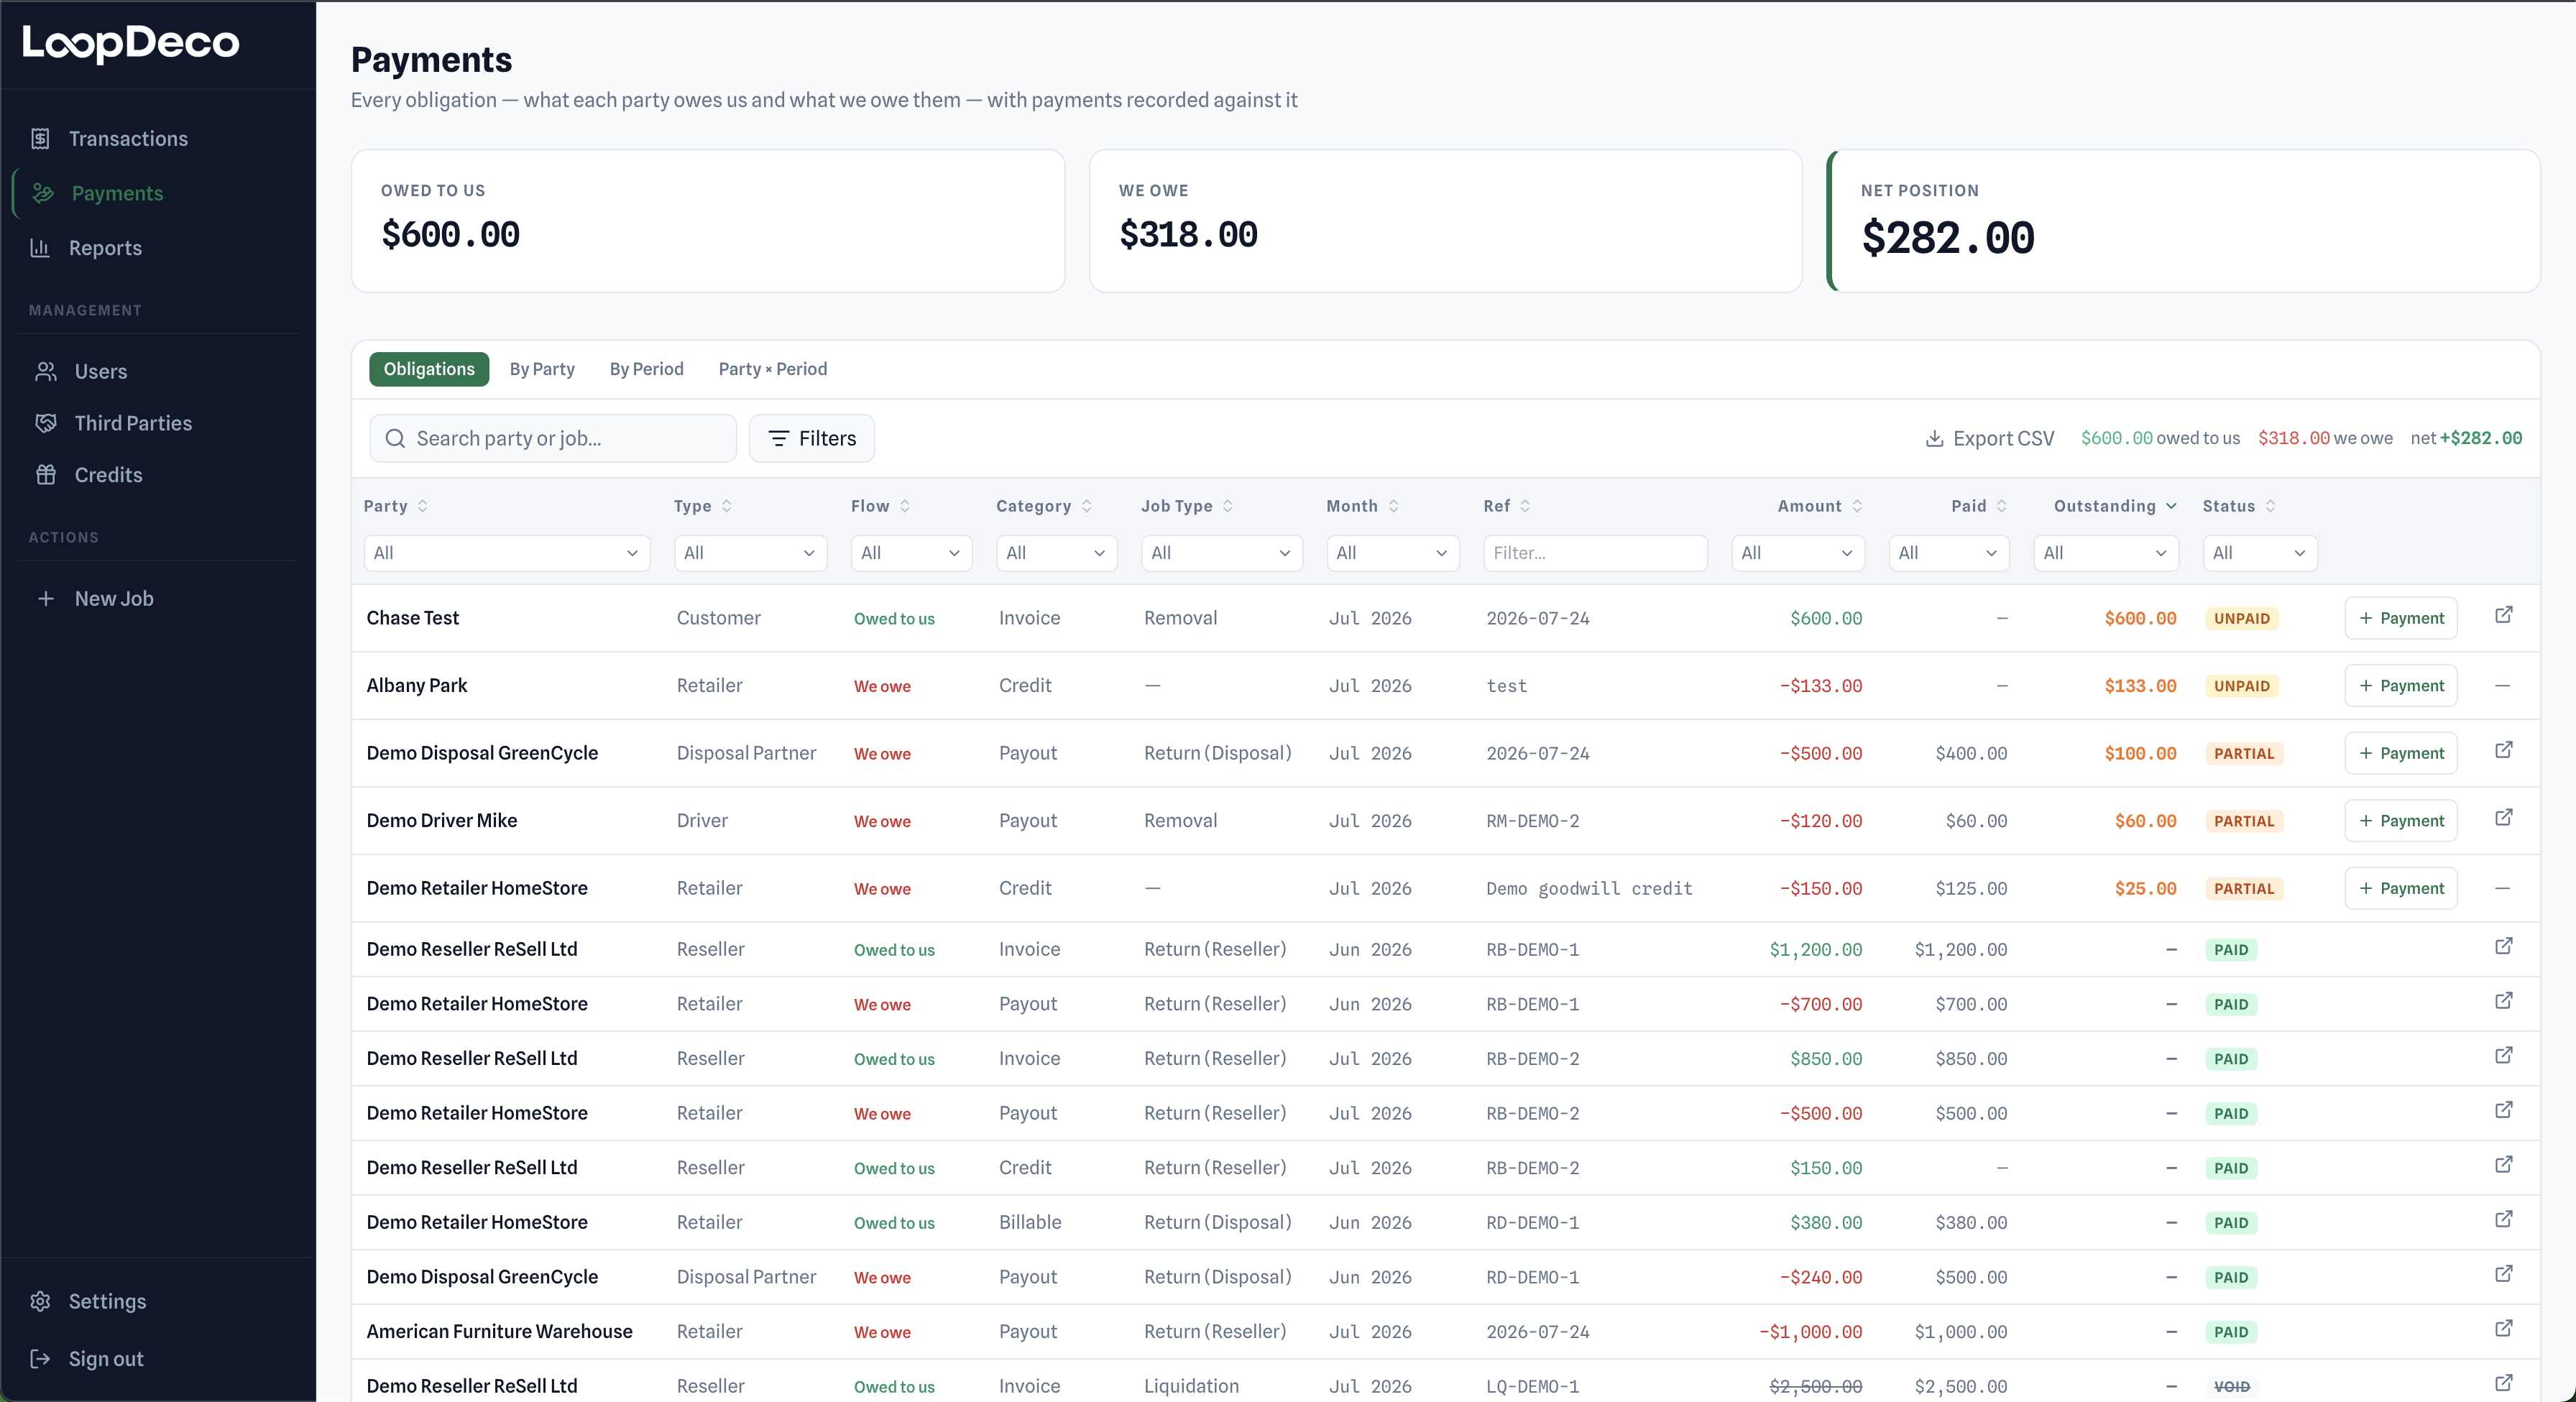The image size is (2576, 1402).
Task: Sort by Amount column
Action: (x=1820, y=506)
